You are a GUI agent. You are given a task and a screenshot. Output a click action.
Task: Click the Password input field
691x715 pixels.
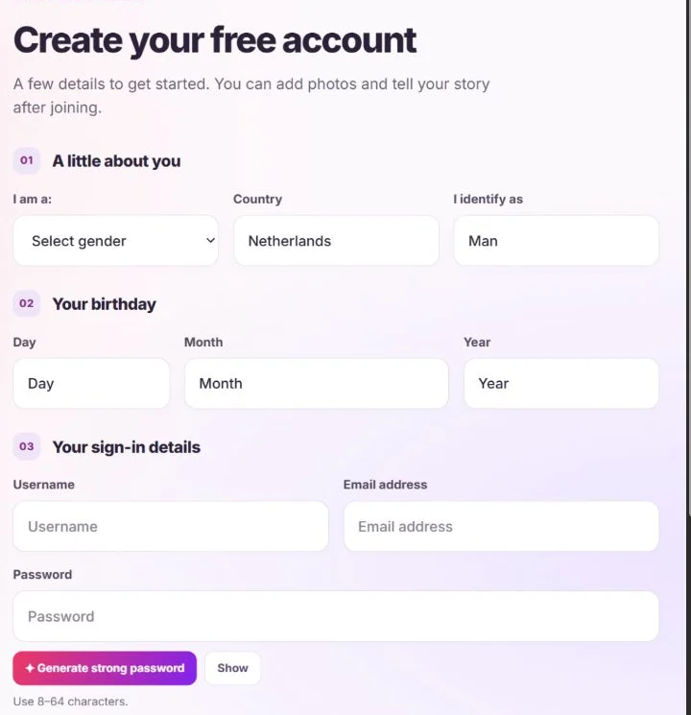[x=336, y=616]
